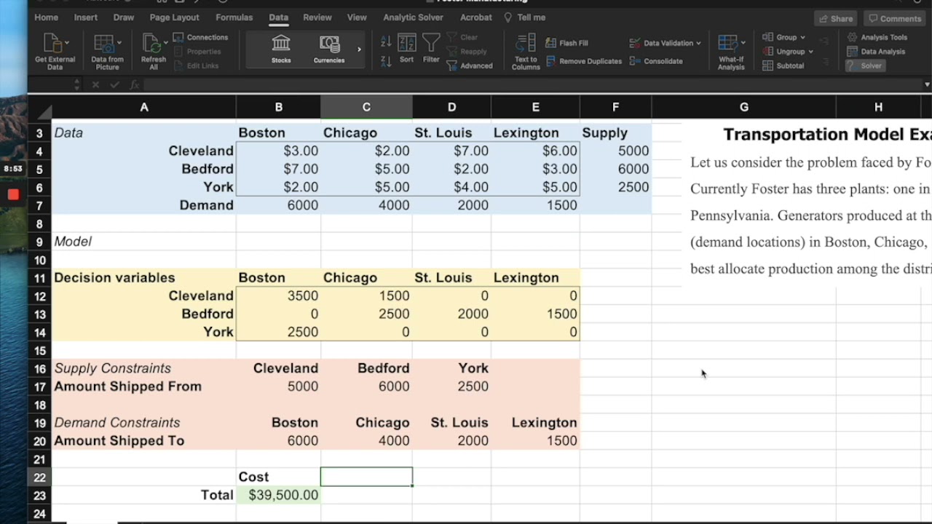The width and height of the screenshot is (932, 524).
Task: Select the Stocks data type
Action: [281, 49]
